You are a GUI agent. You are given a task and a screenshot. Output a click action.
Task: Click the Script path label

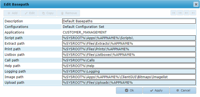14,38
